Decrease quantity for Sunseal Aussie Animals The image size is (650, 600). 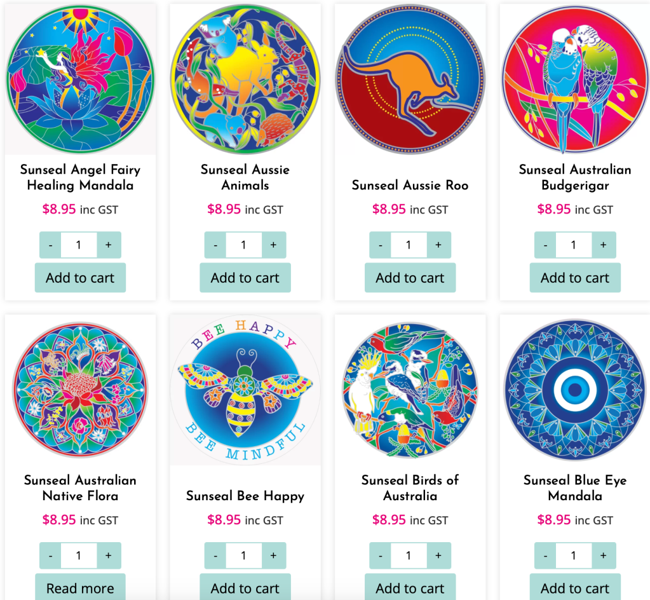click(x=215, y=245)
